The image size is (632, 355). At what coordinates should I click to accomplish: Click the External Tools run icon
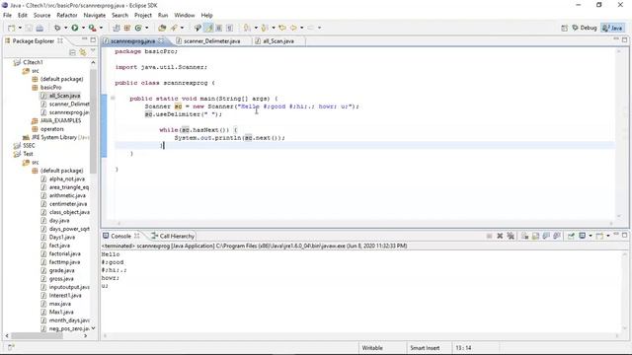coord(92,28)
